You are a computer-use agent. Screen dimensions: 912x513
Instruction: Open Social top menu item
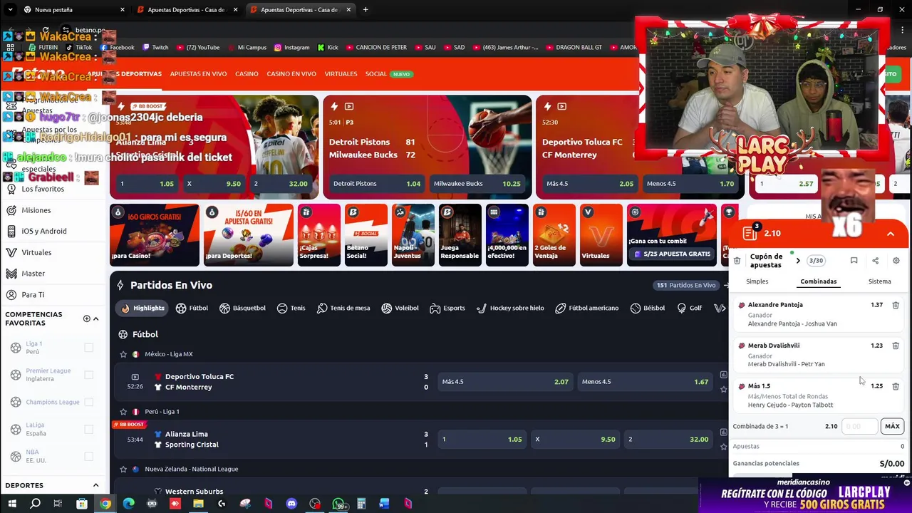[375, 74]
